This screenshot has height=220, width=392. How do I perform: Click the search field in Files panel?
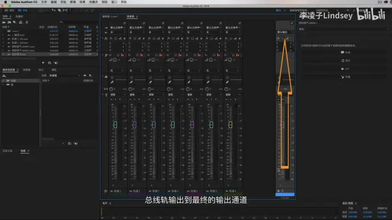[79, 22]
